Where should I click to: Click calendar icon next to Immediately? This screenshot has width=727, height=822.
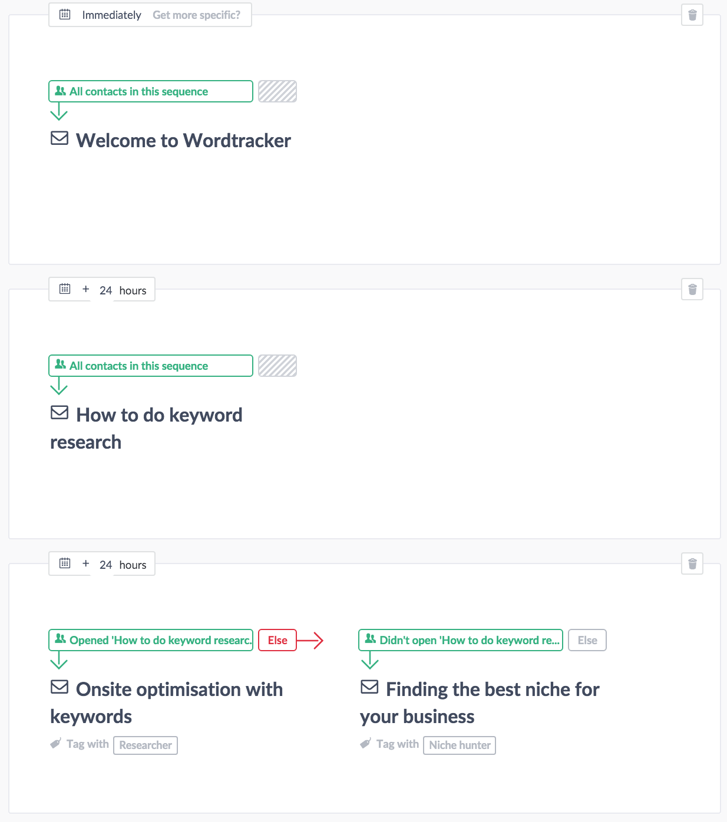65,15
